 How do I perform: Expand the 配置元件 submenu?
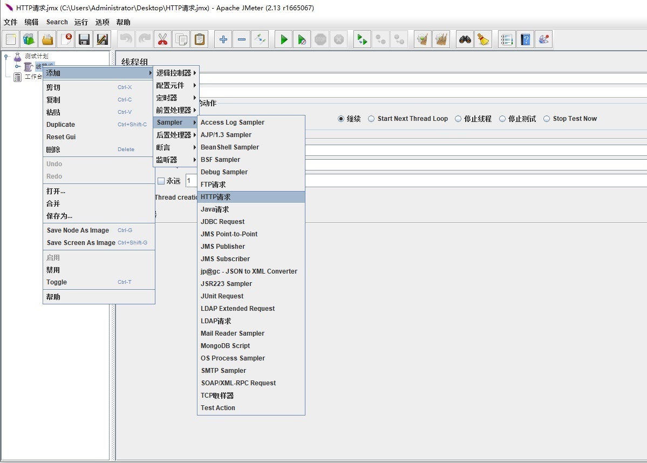176,85
